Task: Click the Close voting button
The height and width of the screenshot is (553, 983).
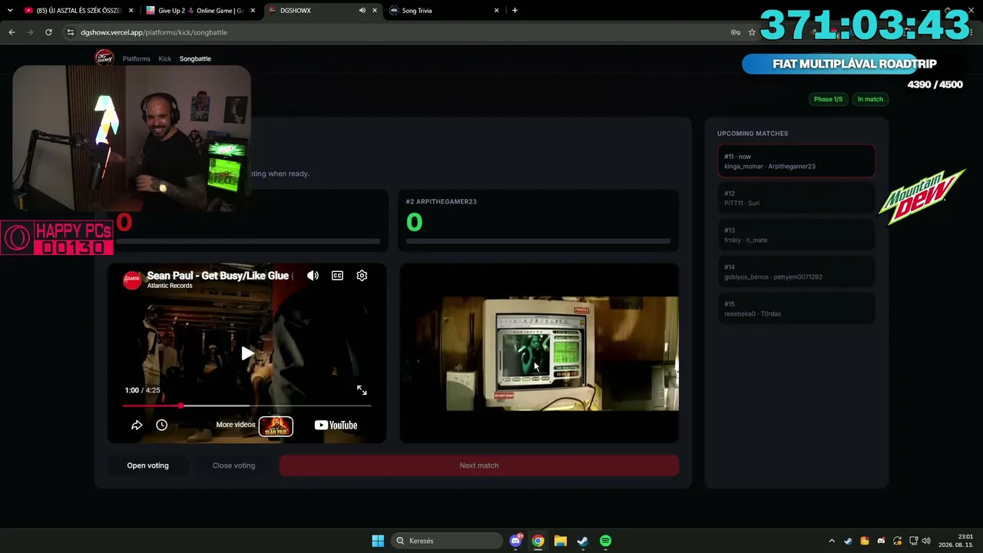Action: point(233,465)
